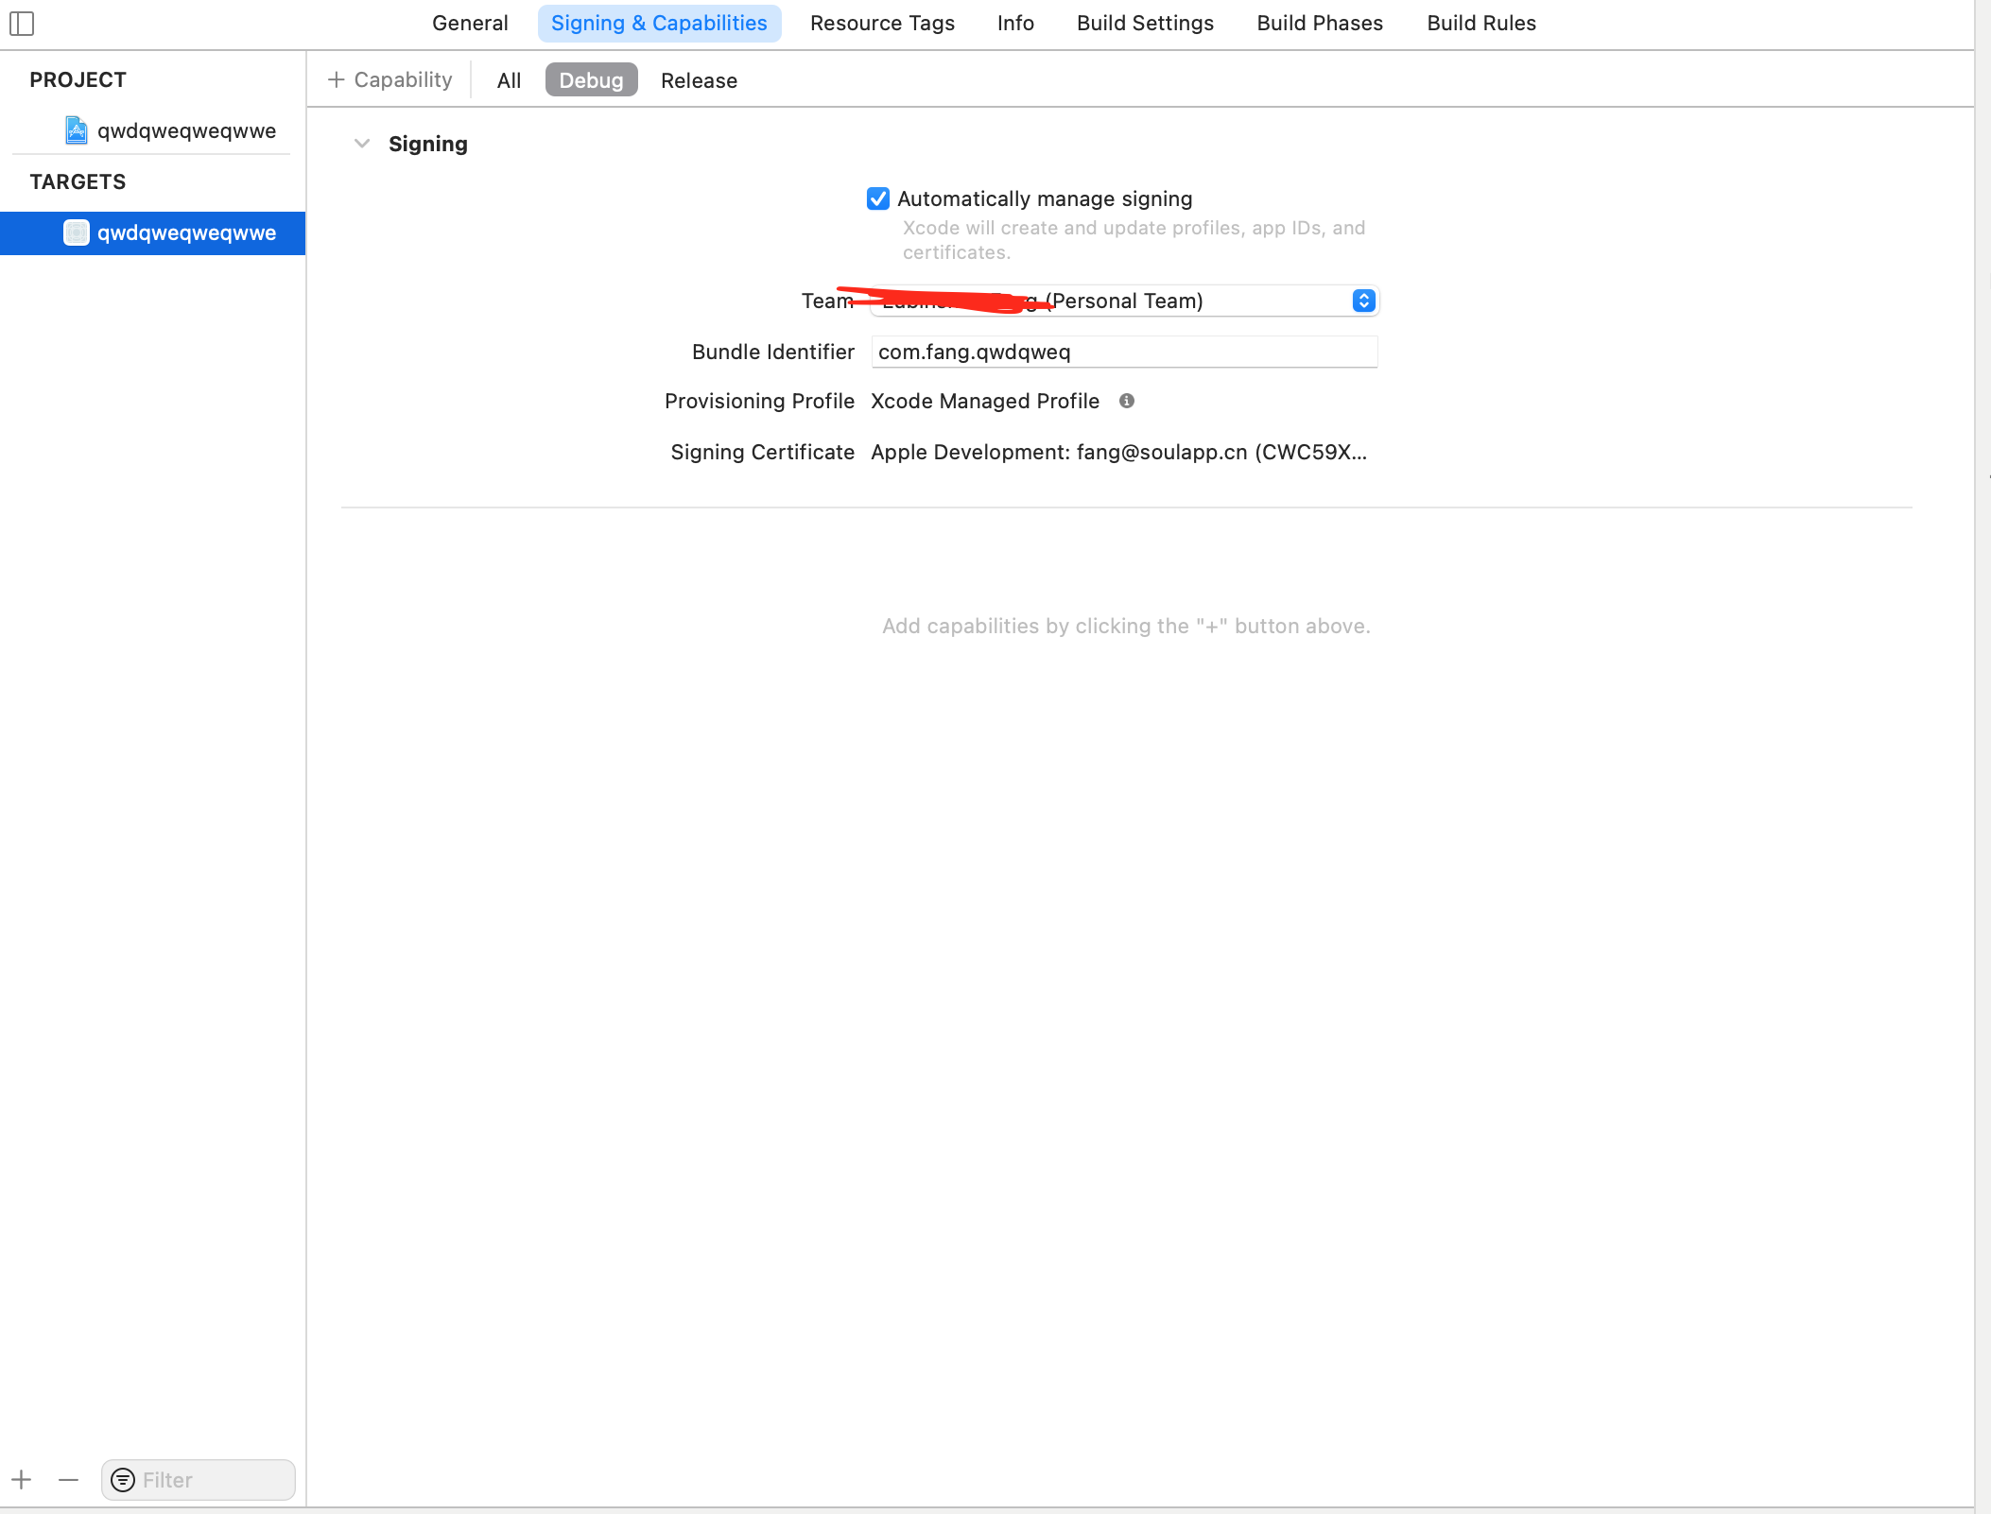Screen dimensions: 1991x1514
Task: Click the qwdqweqweqwwe project file icon
Action: coord(76,130)
